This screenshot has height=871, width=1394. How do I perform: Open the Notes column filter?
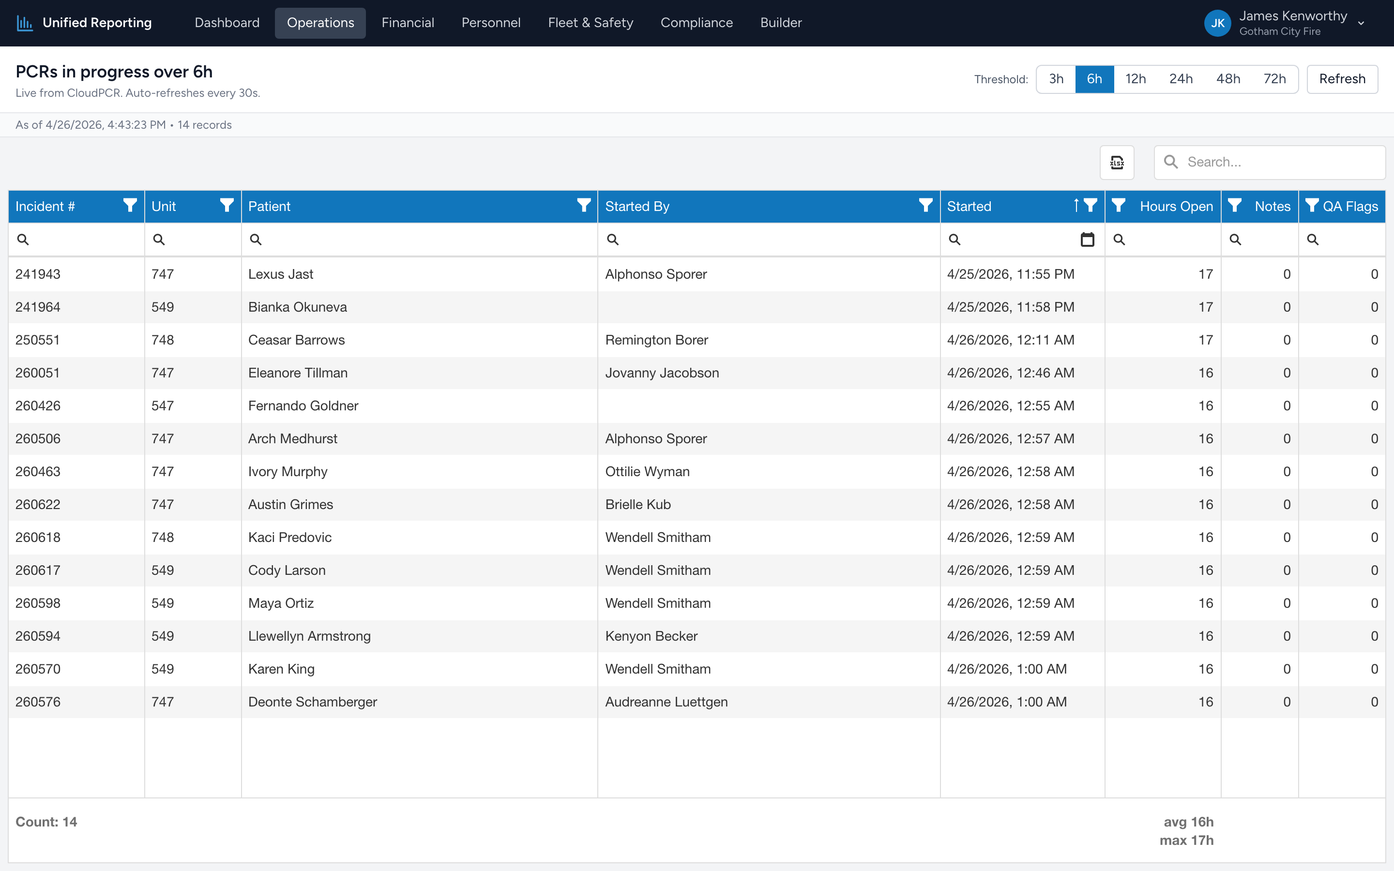pyautogui.click(x=1234, y=206)
